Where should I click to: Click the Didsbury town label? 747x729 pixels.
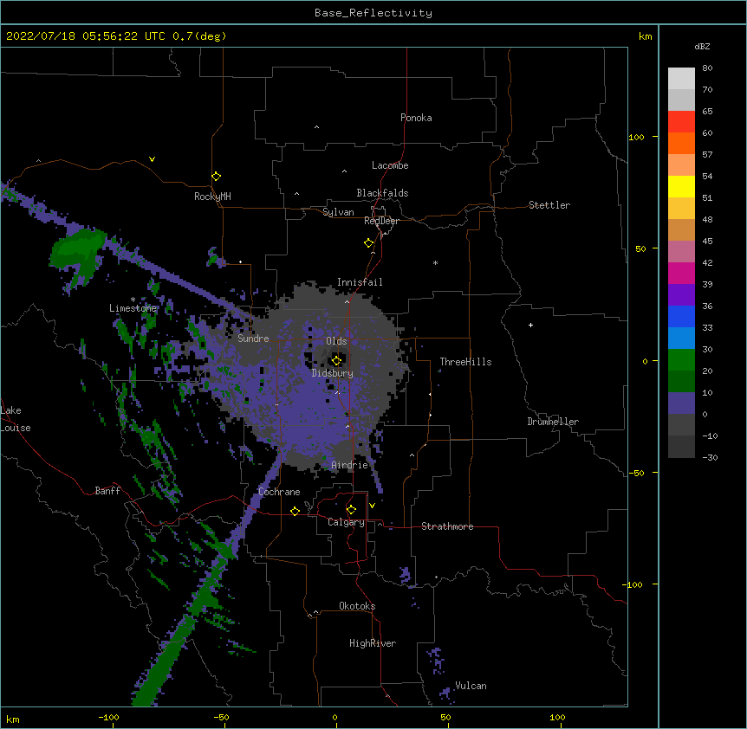(x=333, y=373)
